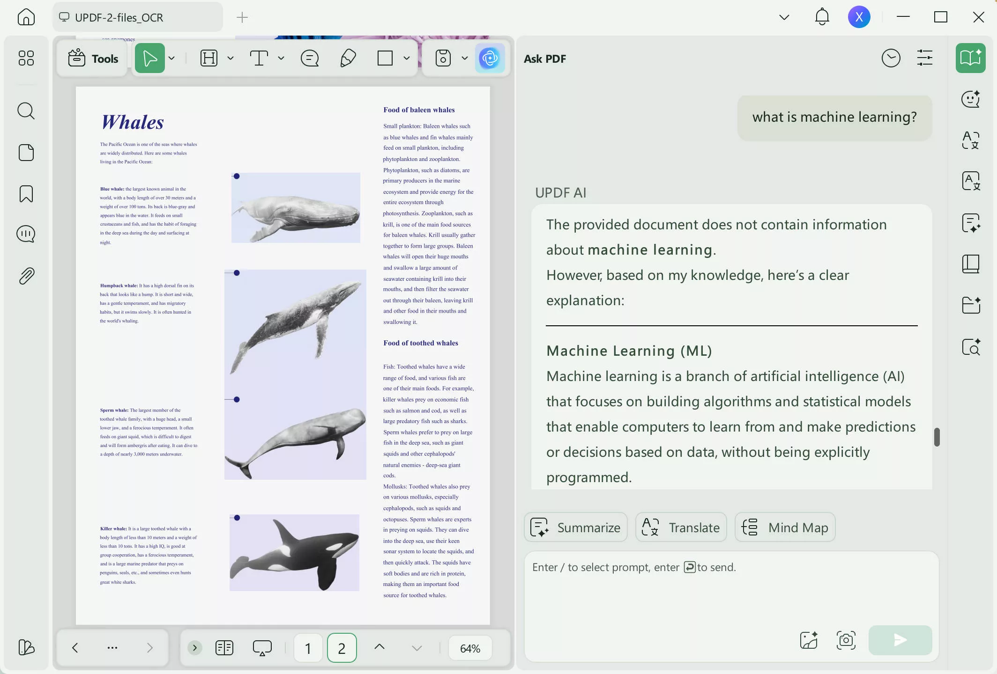The width and height of the screenshot is (997, 674).
Task: Open the search icon in left sidebar
Action: point(26,111)
